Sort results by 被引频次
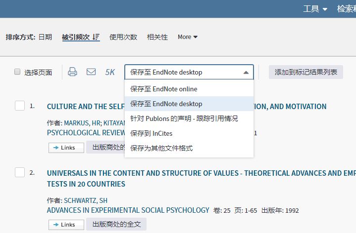This screenshot has width=356, height=233. pos(76,37)
